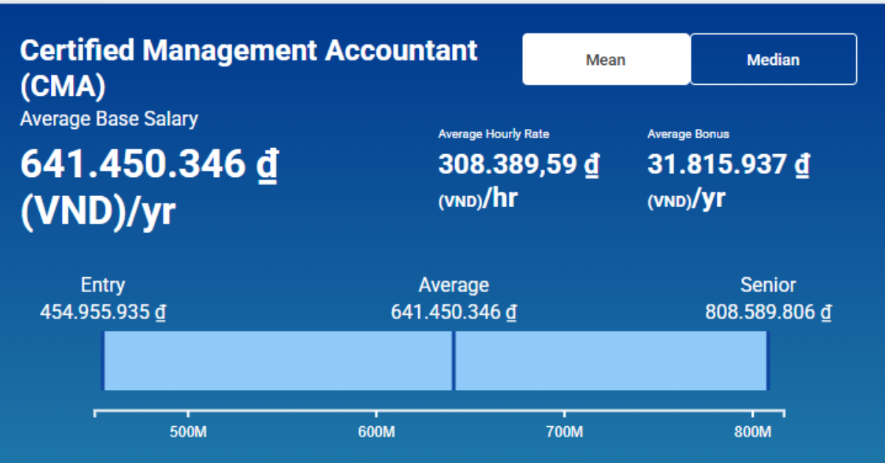Click the Average Base Salary label
The width and height of the screenshot is (885, 463).
tap(109, 119)
